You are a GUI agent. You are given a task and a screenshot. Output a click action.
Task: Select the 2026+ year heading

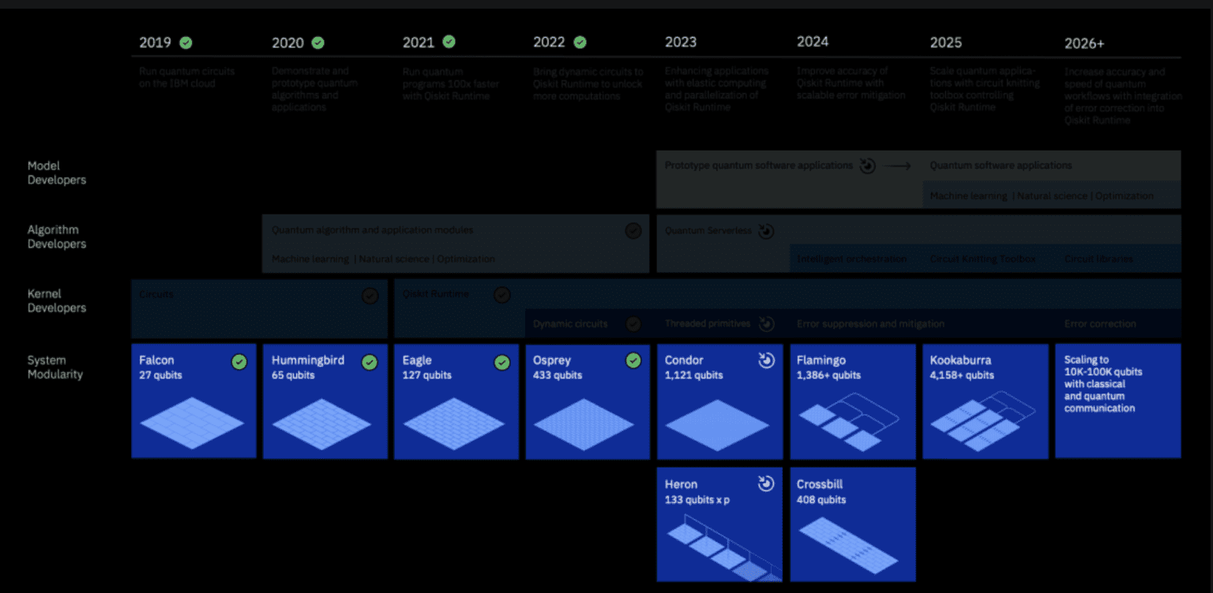(x=1084, y=43)
